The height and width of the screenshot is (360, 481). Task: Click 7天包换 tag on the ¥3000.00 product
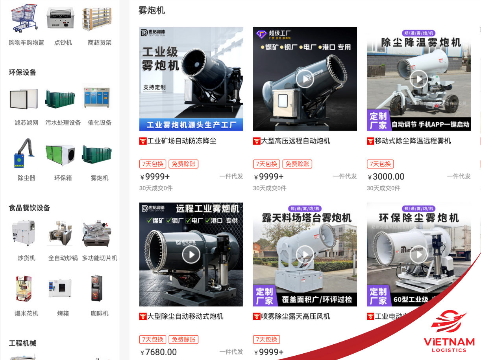[380, 164]
